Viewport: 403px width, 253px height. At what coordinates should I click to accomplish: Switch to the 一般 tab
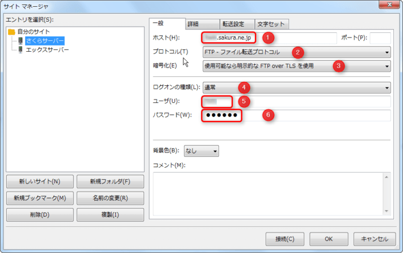(x=167, y=24)
